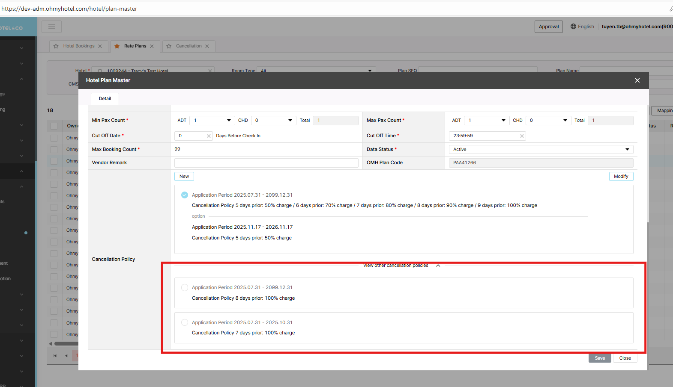Close the Hotel Plan Master dialog
Screen dimensions: 673x387
click(637, 80)
